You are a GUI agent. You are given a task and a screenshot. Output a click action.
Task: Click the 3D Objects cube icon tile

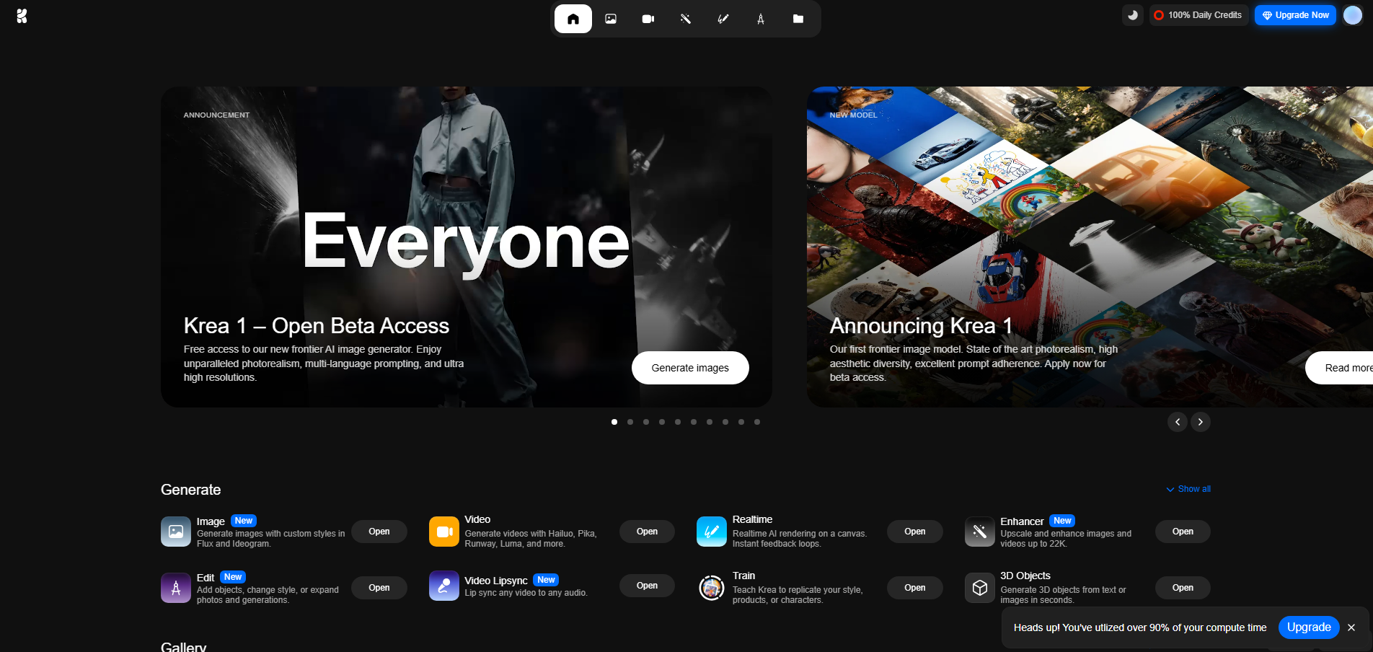[x=980, y=588]
